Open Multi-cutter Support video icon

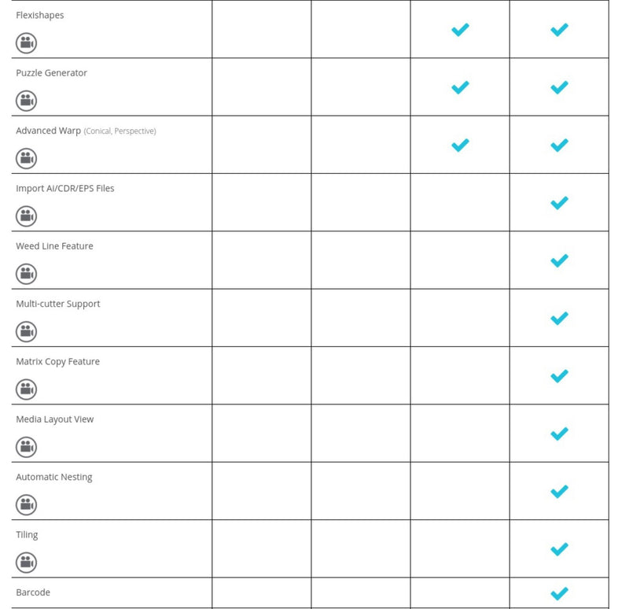[27, 331]
